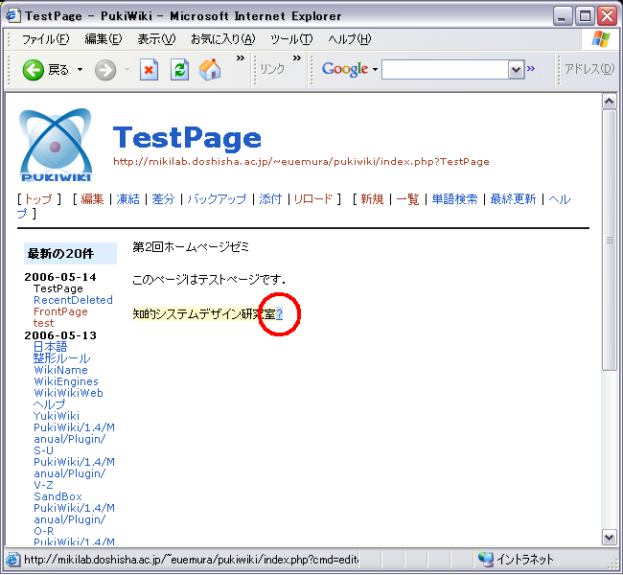The width and height of the screenshot is (623, 575).
Task: Click the scrollbar up arrow
Action: tap(609, 102)
